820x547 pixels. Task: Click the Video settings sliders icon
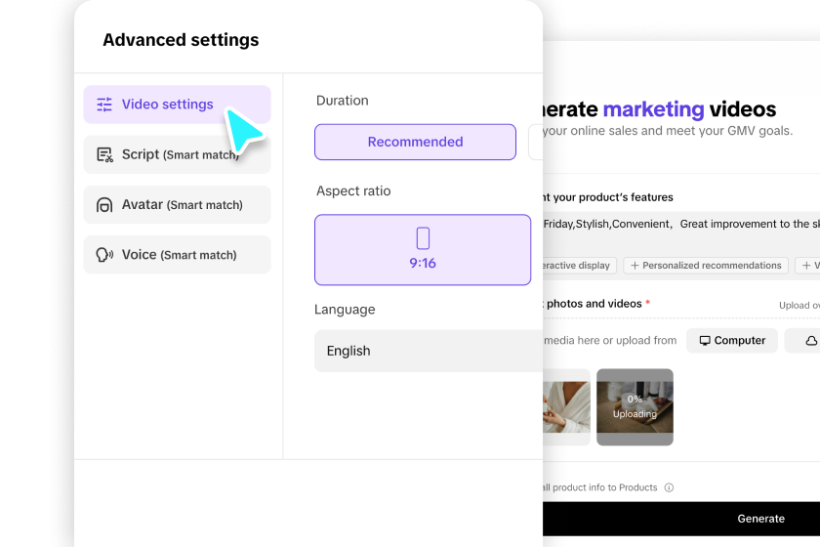point(104,105)
